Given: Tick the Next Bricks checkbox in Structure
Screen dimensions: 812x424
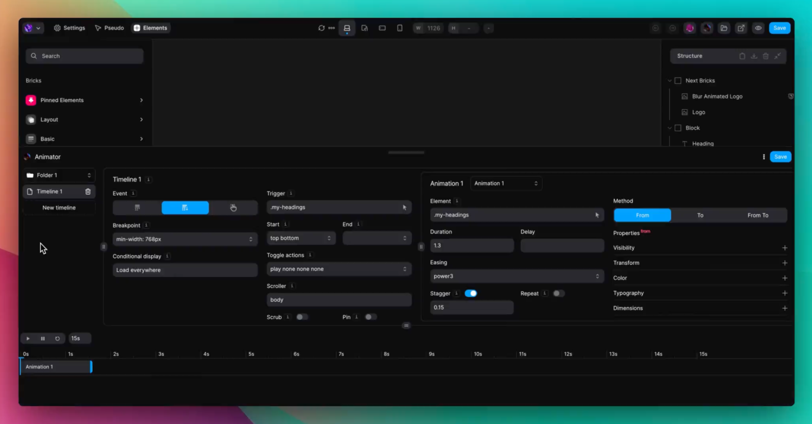Looking at the screenshot, I should coord(678,81).
